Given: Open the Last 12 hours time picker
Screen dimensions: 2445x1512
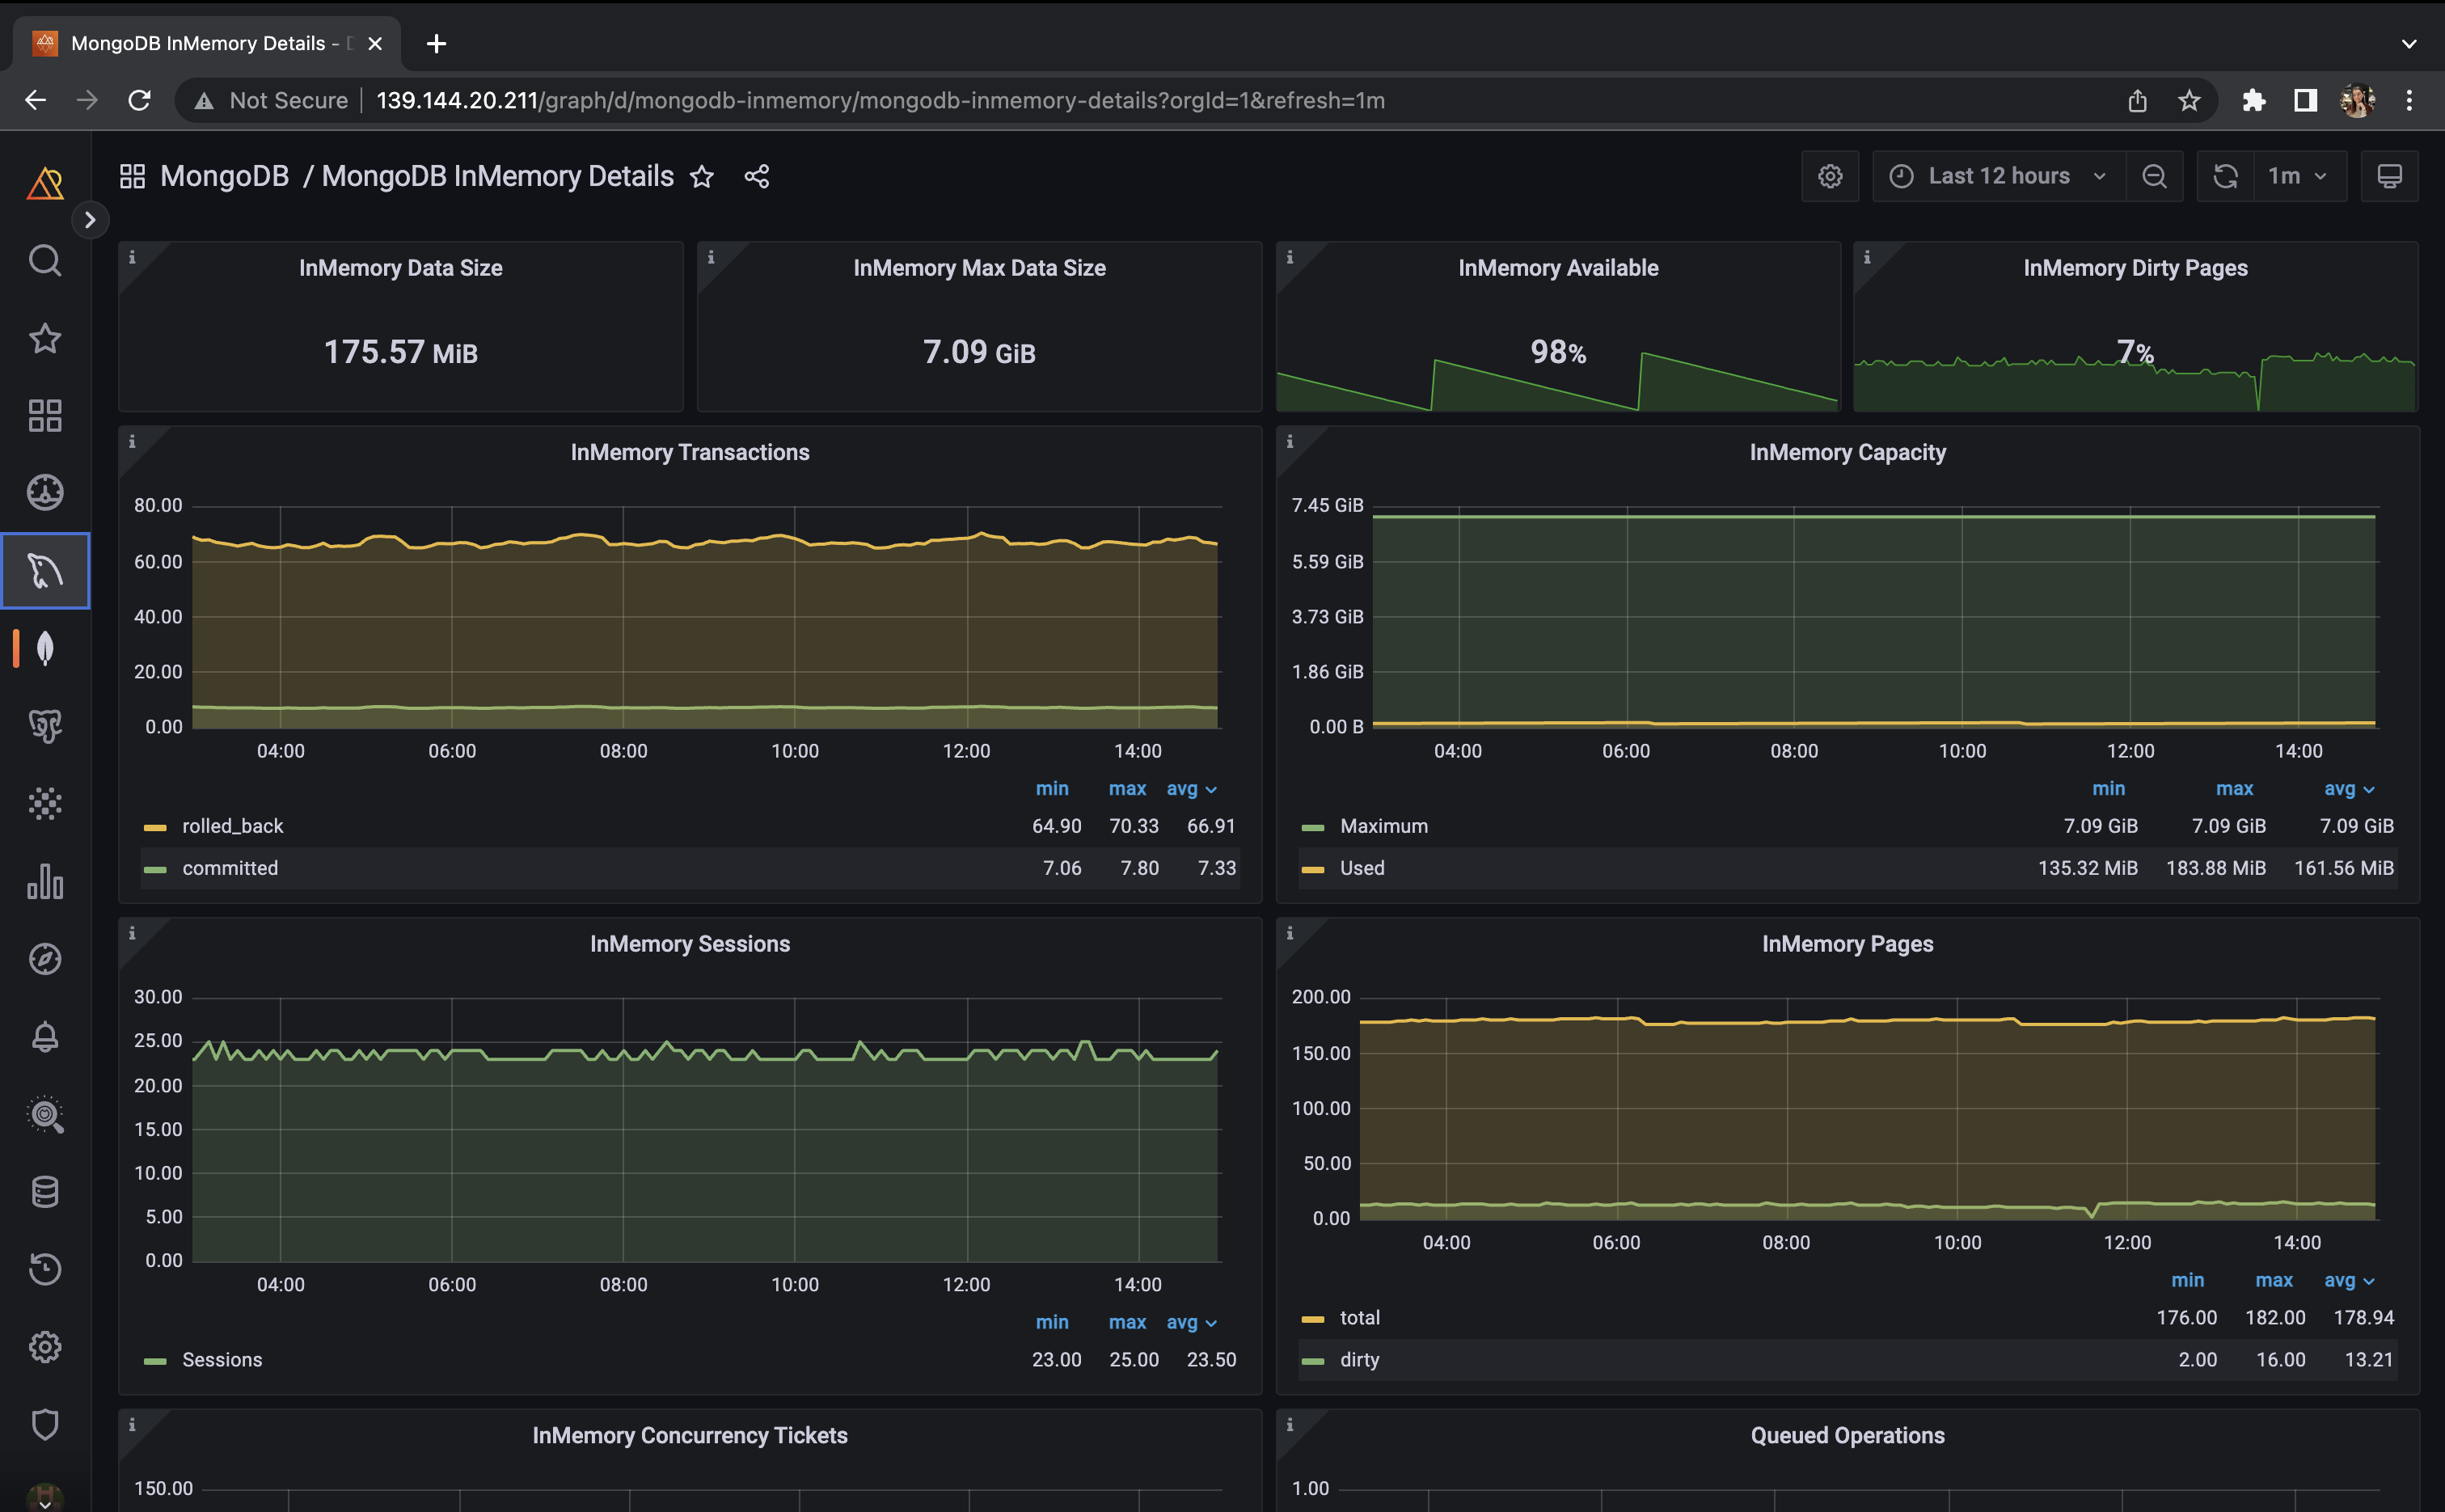Looking at the screenshot, I should [x=1998, y=177].
